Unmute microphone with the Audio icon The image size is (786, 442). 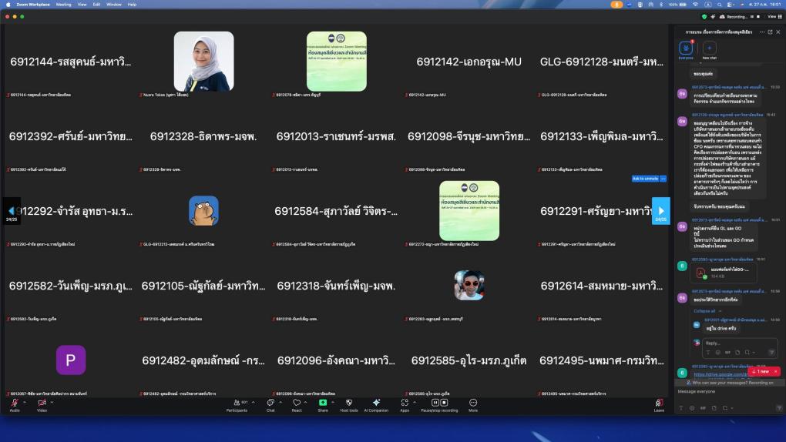[15, 403]
